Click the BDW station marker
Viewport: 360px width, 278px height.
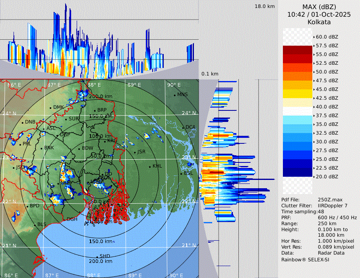79,149
